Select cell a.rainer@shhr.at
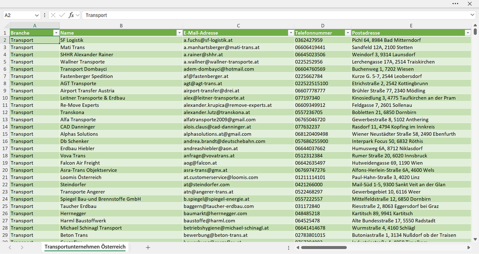The image size is (479, 254). pyautogui.click(x=238, y=55)
